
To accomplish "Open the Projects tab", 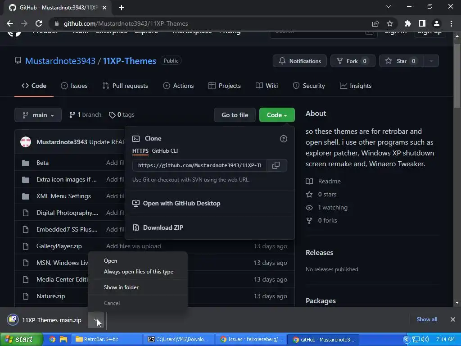I will 225,86.
